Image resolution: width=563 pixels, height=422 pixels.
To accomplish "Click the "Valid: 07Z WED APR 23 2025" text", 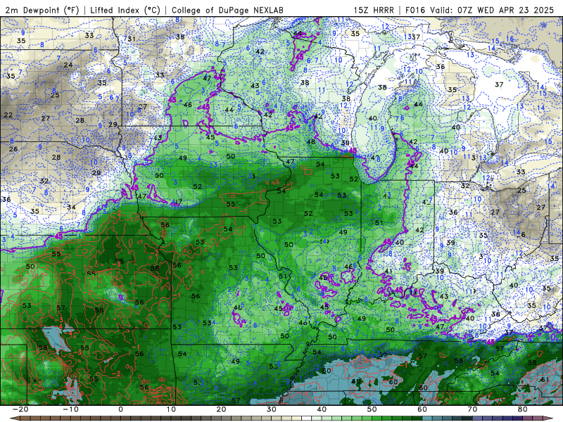I will click(493, 10).
